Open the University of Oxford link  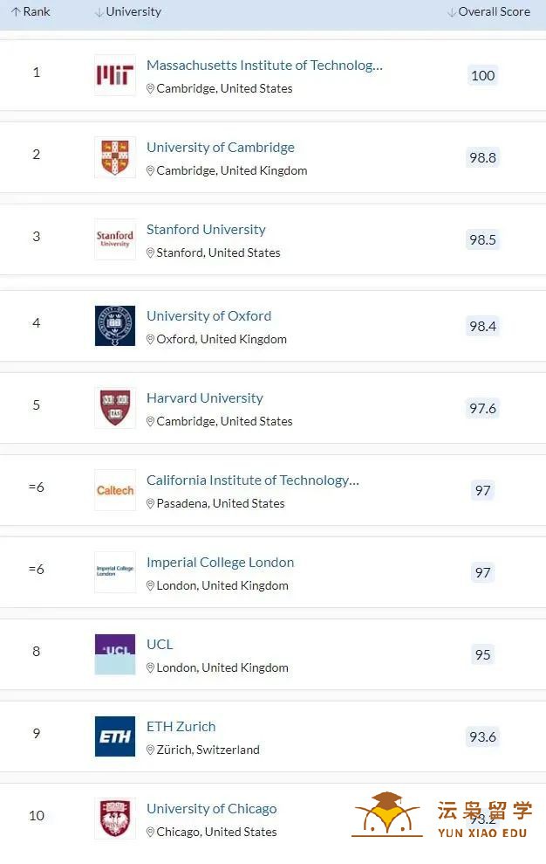pyautogui.click(x=208, y=315)
